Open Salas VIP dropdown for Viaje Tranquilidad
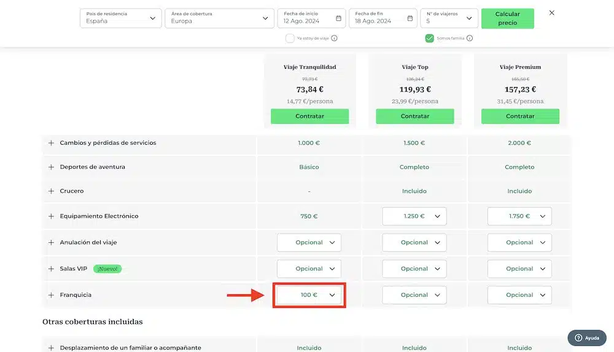The width and height of the screenshot is (614, 352). (309, 269)
